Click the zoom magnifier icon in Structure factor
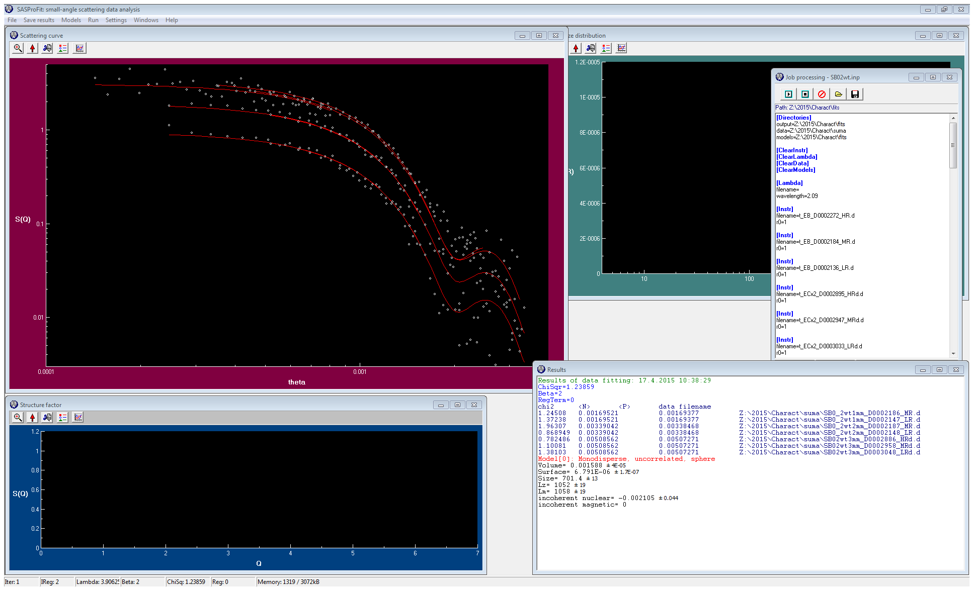Screen dimensions: 974x591 [x=18, y=417]
